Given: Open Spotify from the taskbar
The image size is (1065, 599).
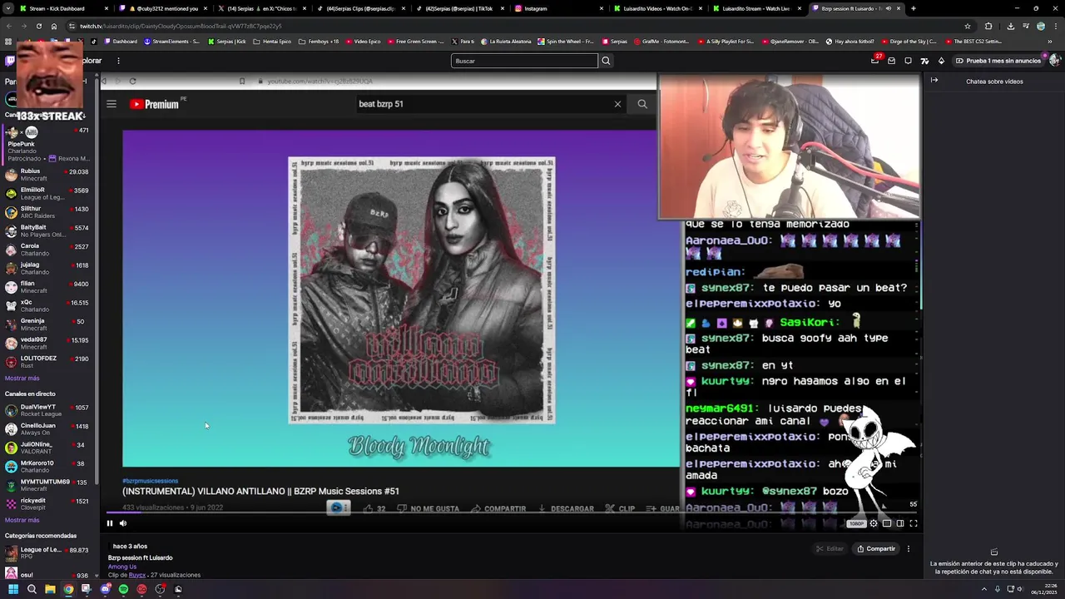Looking at the screenshot, I should point(123,589).
